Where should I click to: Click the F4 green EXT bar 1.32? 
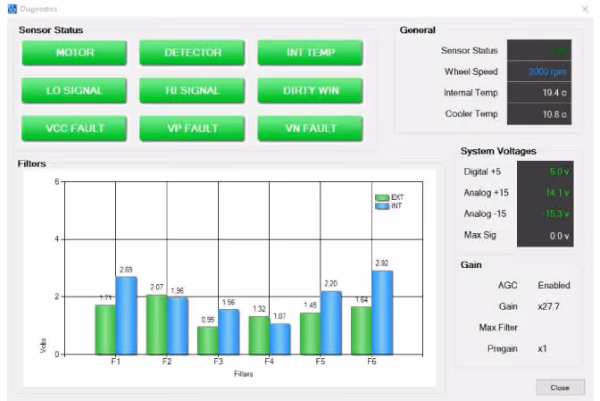259,335
